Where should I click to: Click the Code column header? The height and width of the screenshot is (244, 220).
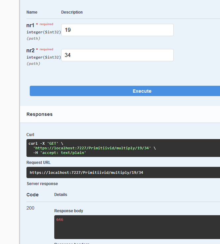tap(32, 195)
